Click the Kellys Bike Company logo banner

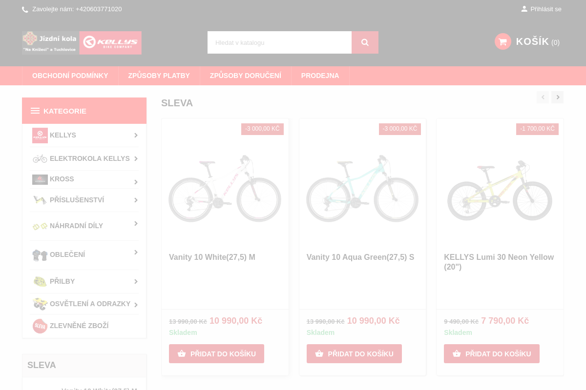pyautogui.click(x=110, y=42)
